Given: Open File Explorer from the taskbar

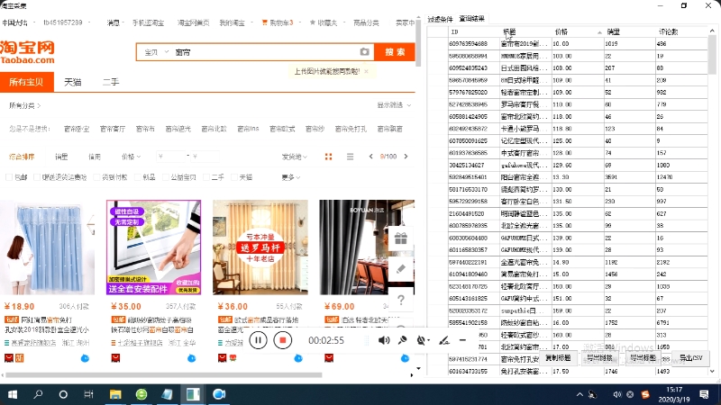Looking at the screenshot, I should (114, 394).
